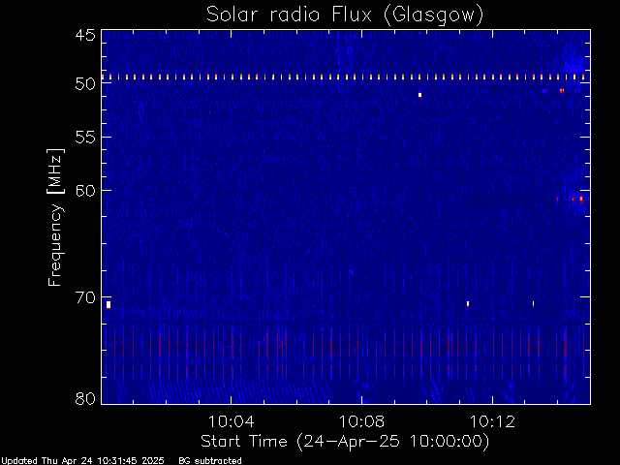This screenshot has height=465, width=620.
Task: Click the 'Start Time (24-Apr-25 10:00:00)' label
Action: click(x=345, y=442)
